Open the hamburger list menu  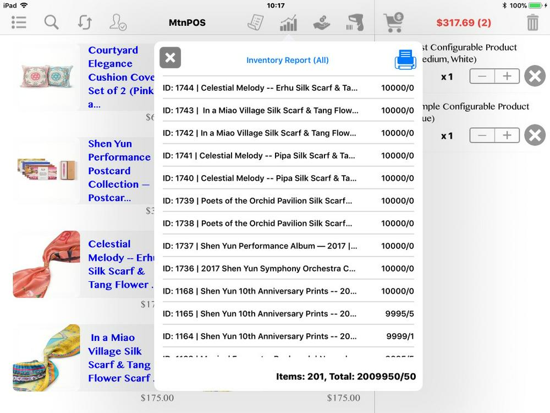pyautogui.click(x=19, y=23)
